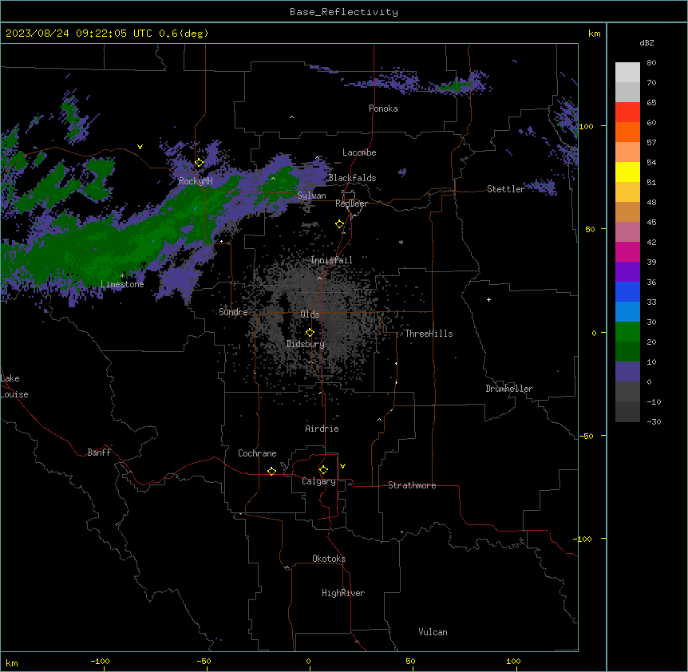The image size is (688, 672).
Task: Click the 100 tick on bottom km axis
Action: point(513,662)
